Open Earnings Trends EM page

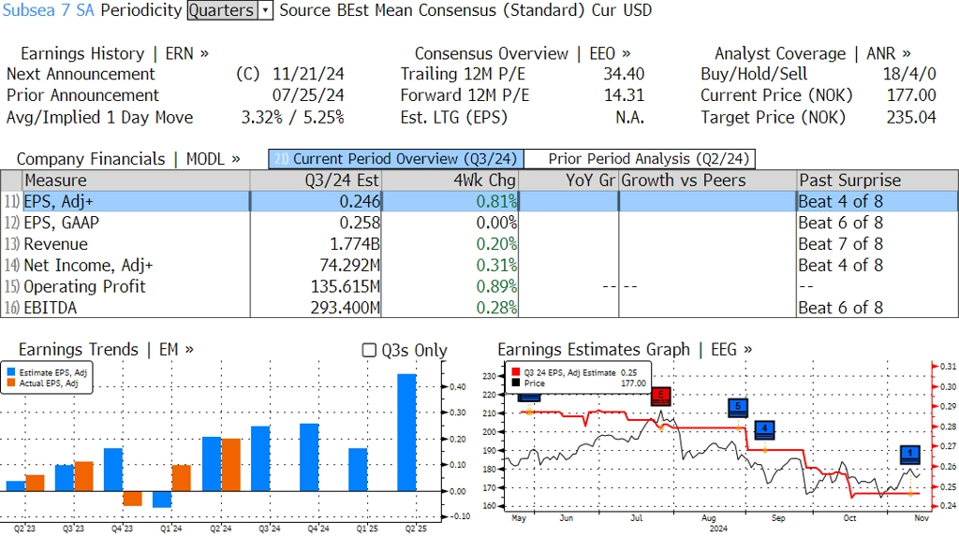tap(106, 350)
